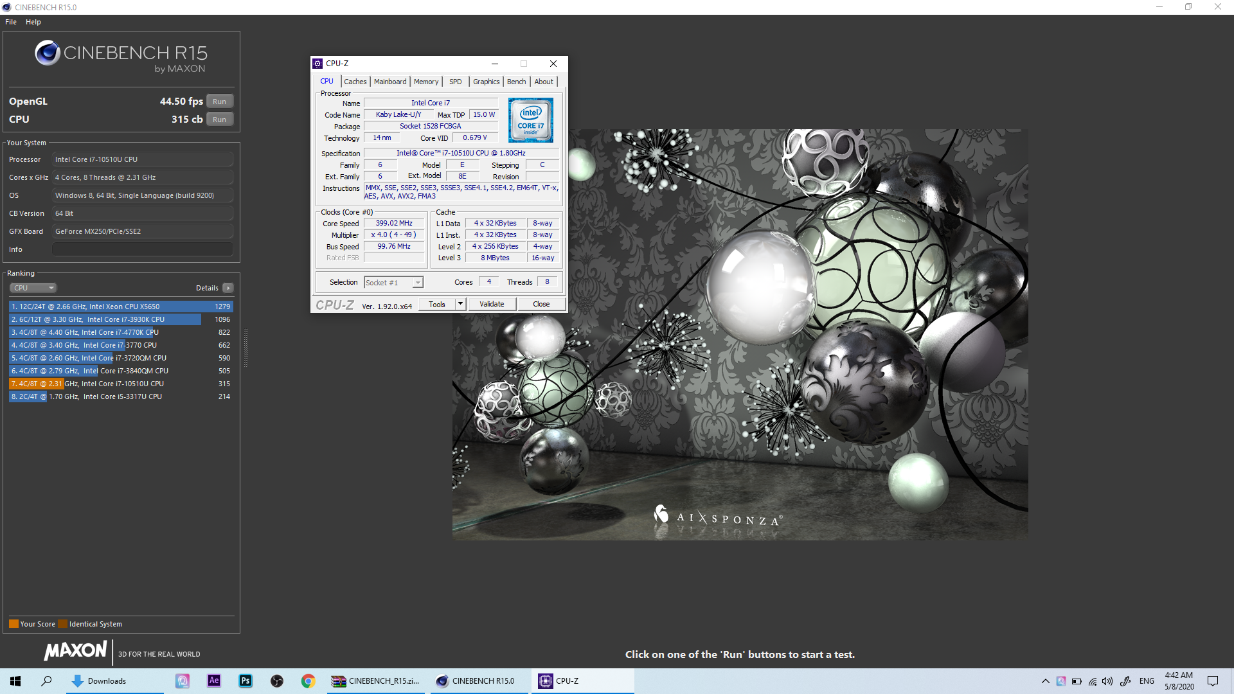Open Google Chrome from taskbar
1234x694 pixels.
308,681
